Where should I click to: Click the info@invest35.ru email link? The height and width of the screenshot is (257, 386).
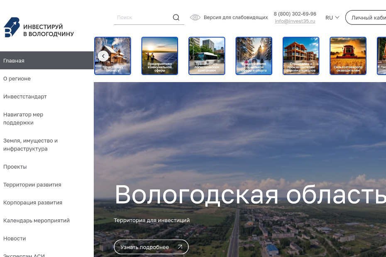click(x=295, y=21)
